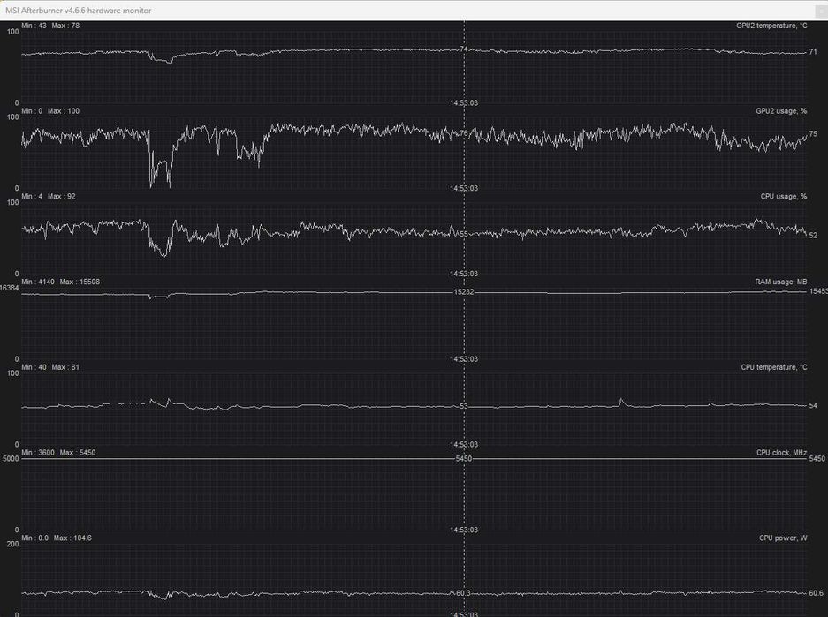Click the "CPU usage, %" graph label
828x617 pixels.
click(784, 197)
